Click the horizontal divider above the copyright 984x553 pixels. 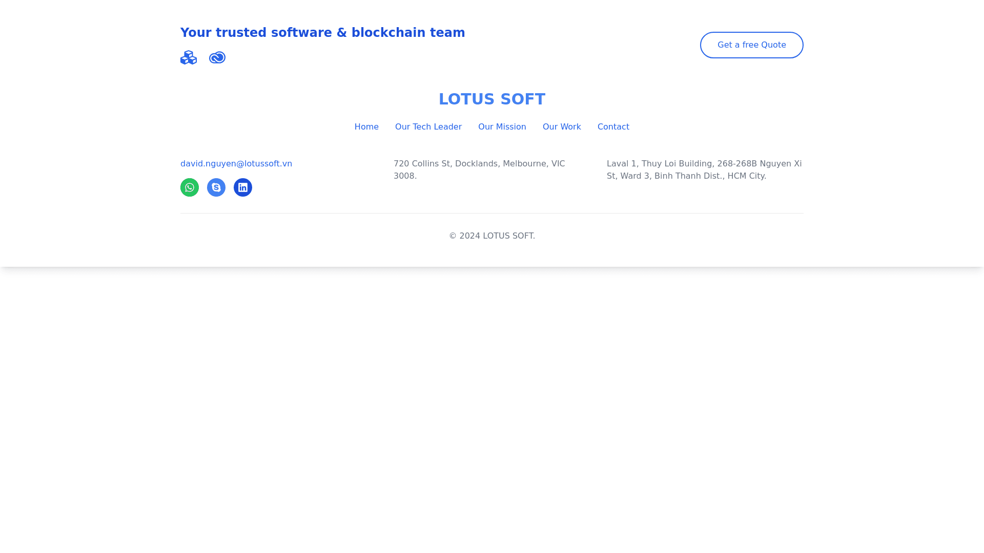tap(492, 214)
